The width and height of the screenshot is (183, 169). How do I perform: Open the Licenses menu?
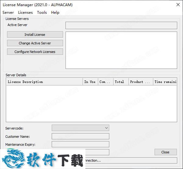(x=25, y=13)
